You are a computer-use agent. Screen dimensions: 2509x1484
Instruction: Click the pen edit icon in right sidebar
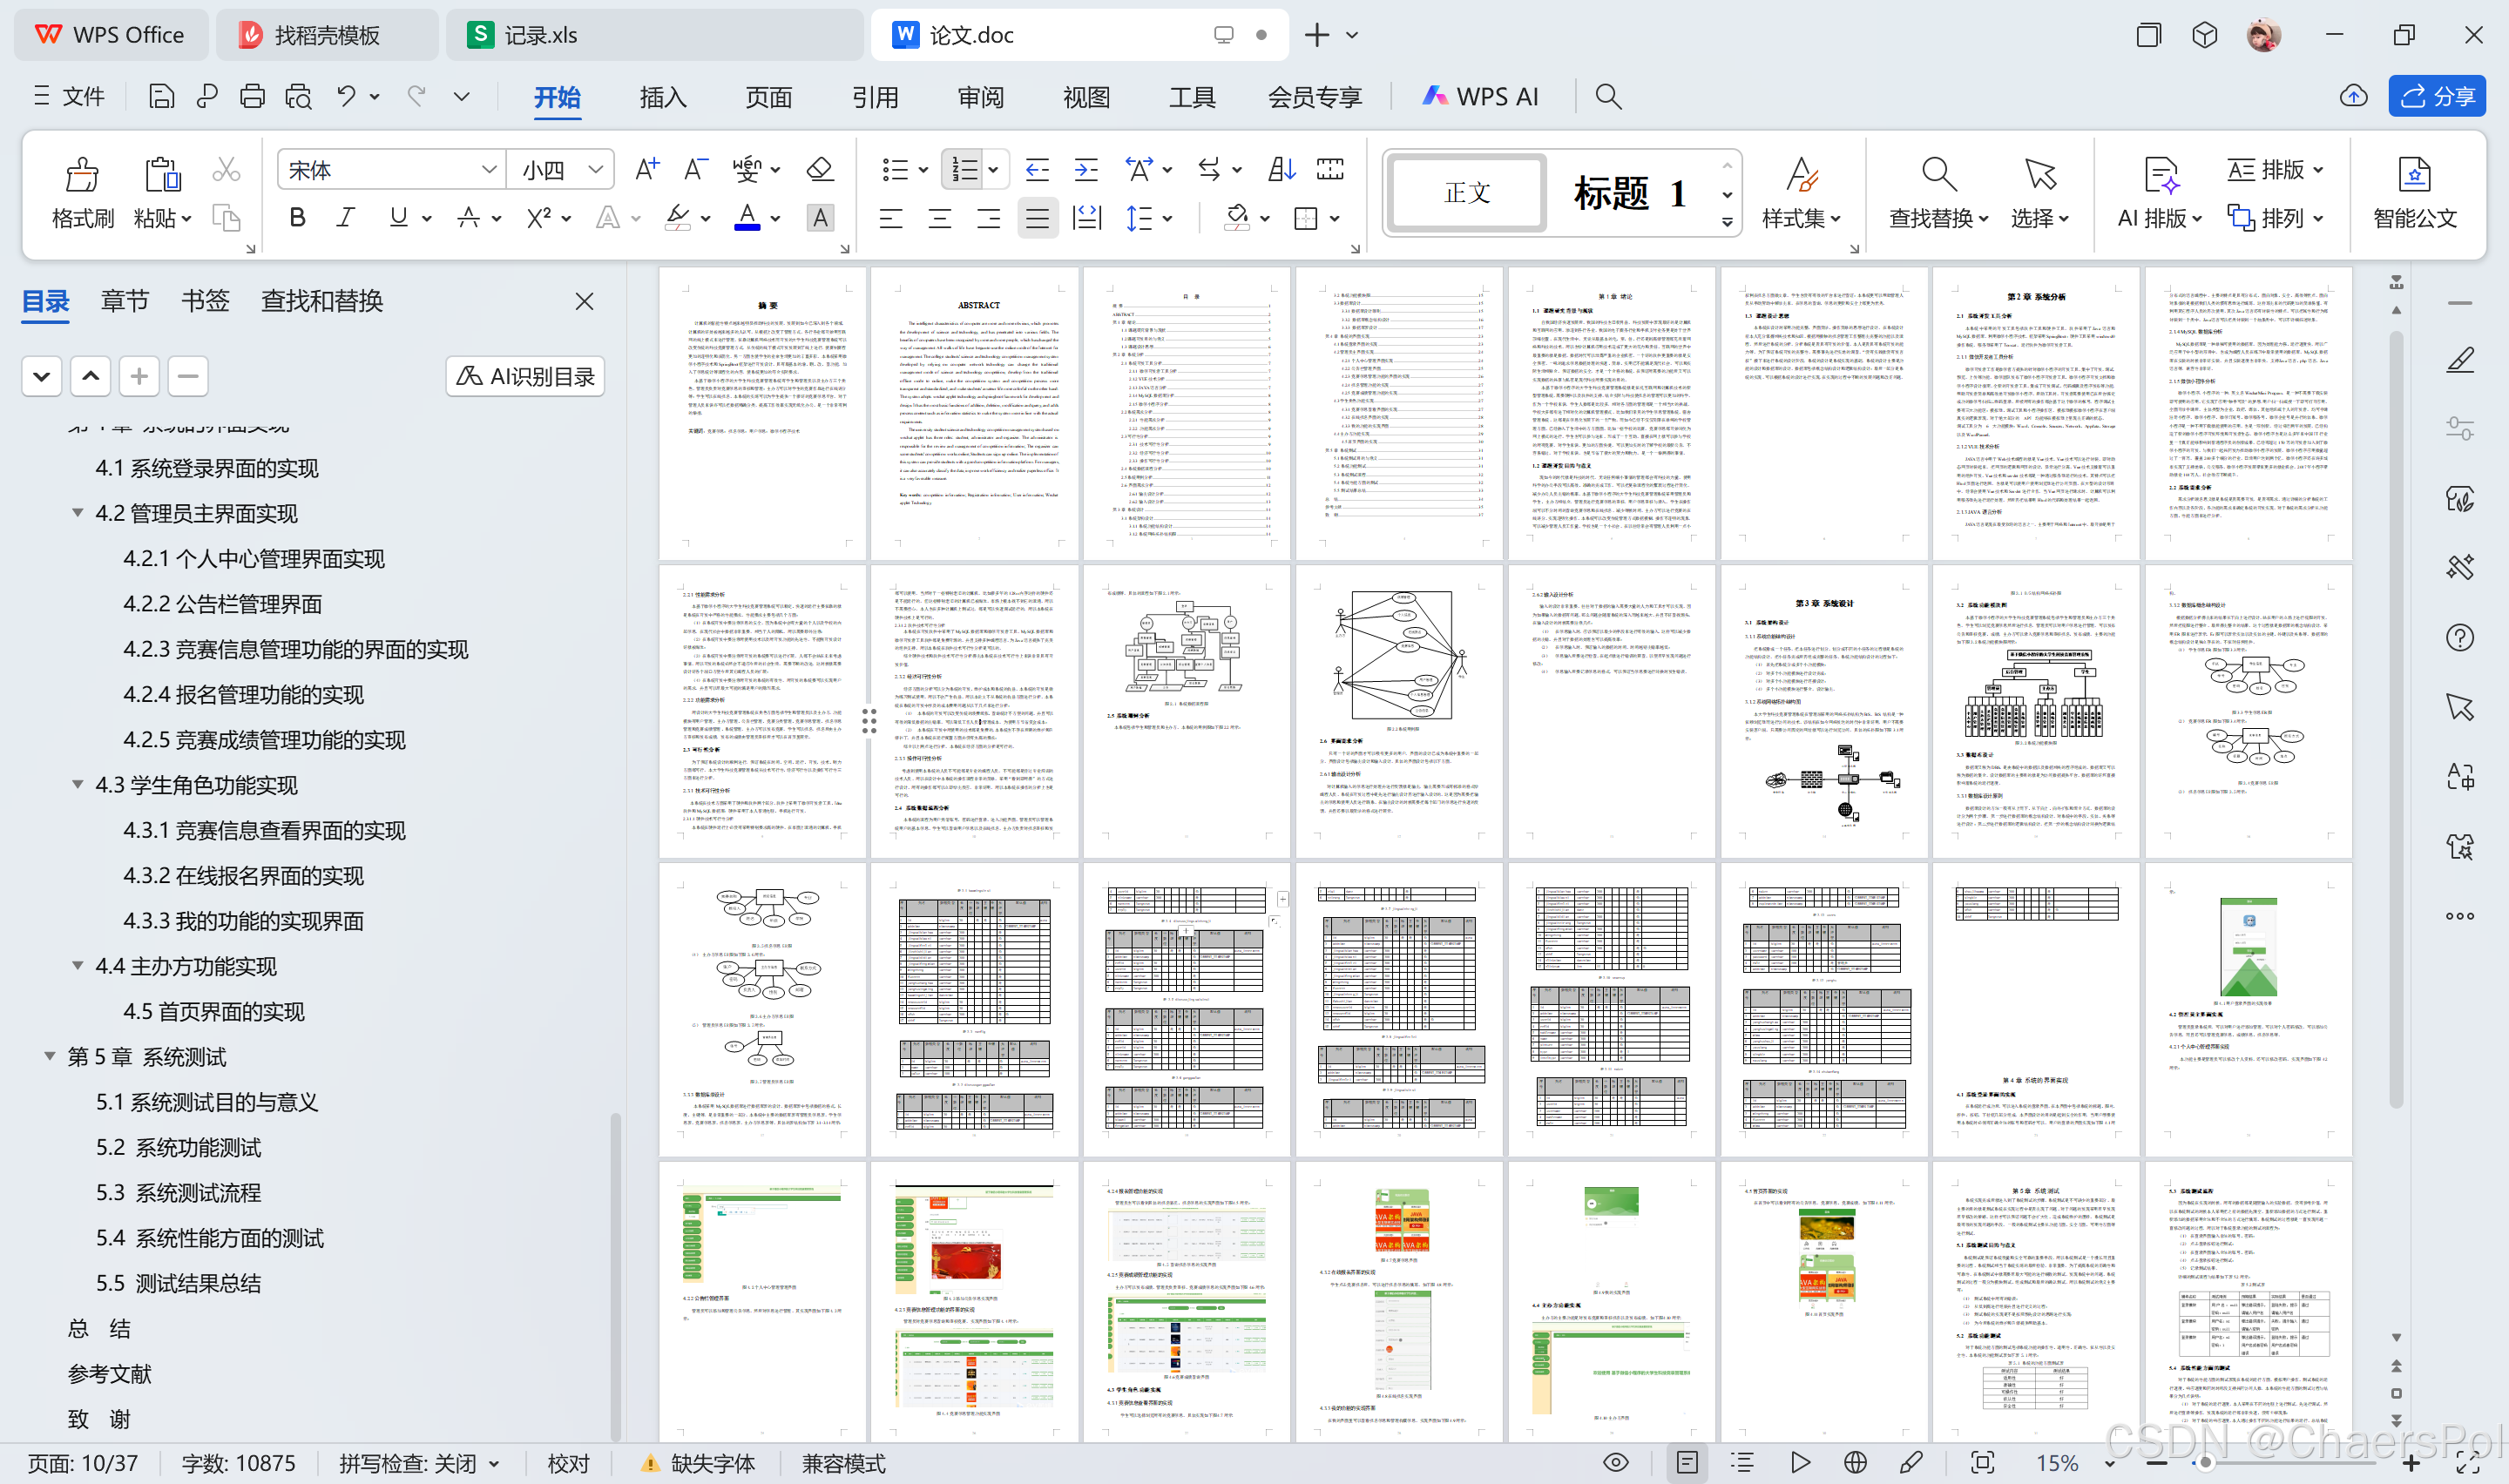click(x=2460, y=360)
